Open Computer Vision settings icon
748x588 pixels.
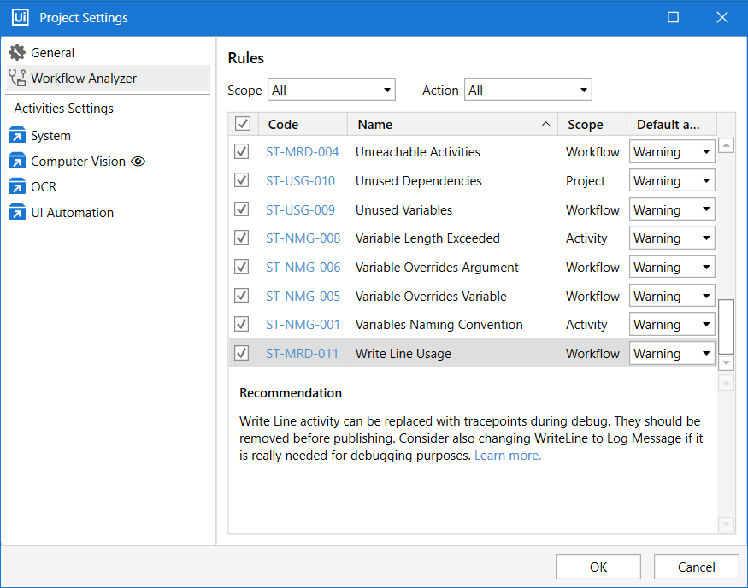point(17,162)
